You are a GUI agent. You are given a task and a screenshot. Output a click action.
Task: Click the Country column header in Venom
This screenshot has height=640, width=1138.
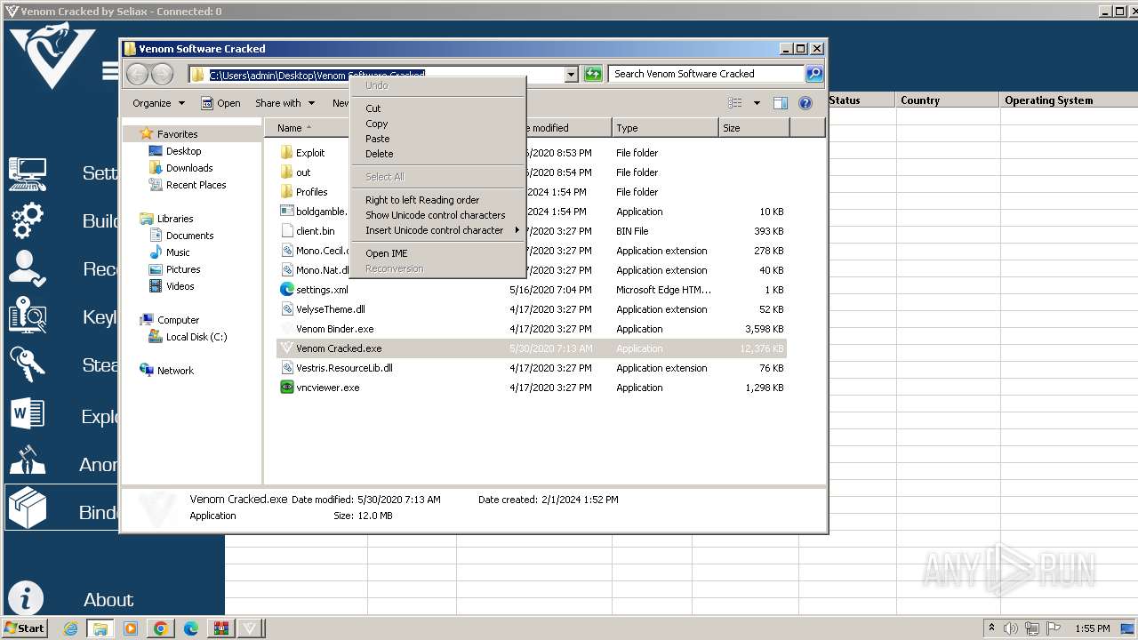pos(947,100)
